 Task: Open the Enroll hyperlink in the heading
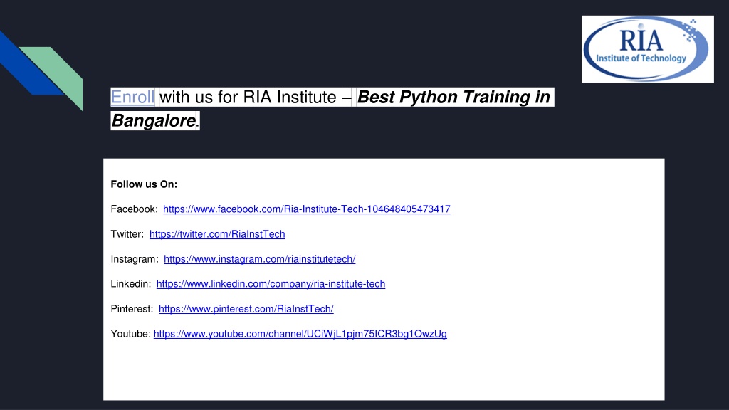[132, 97]
